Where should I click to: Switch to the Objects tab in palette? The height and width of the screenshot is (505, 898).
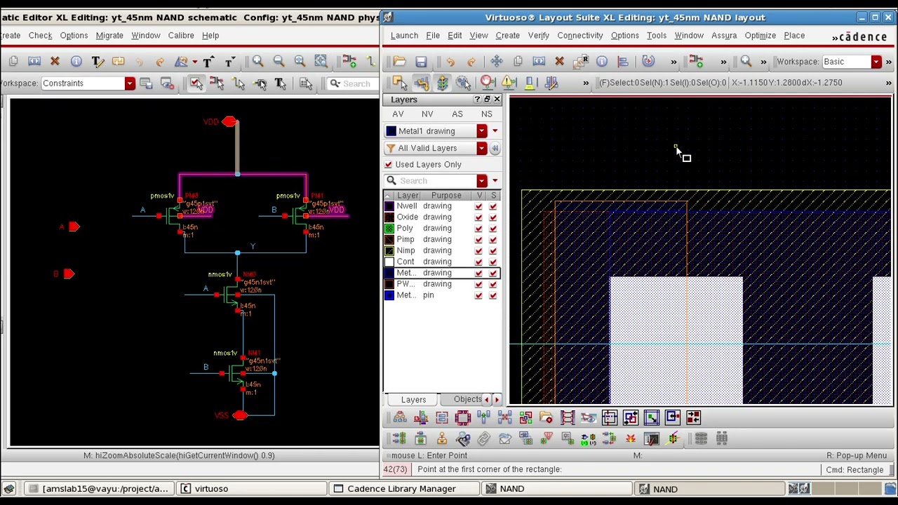(x=467, y=399)
